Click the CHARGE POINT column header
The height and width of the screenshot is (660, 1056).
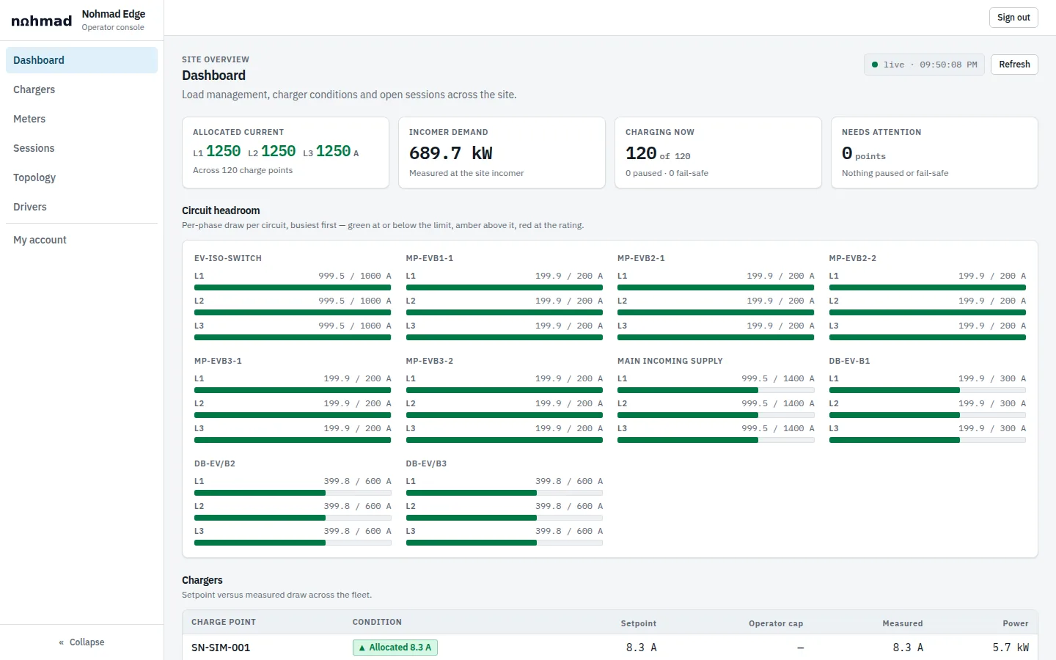click(224, 622)
